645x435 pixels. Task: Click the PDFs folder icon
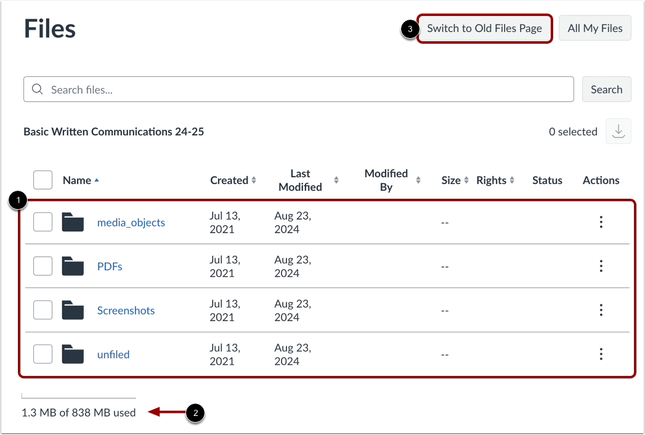click(x=73, y=266)
